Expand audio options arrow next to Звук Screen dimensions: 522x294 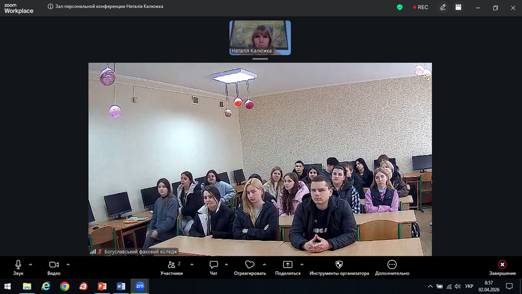31,265
